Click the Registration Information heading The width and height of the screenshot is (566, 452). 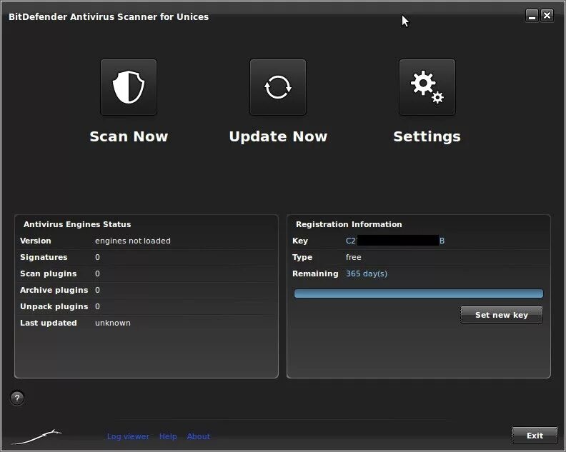point(349,224)
